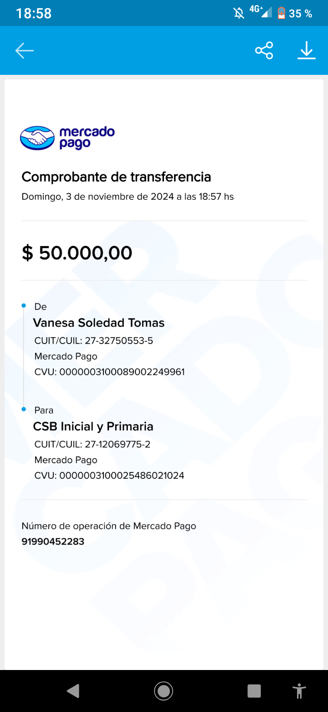Tap the 4G signal indicator
This screenshot has height=712, width=328.
(x=261, y=12)
